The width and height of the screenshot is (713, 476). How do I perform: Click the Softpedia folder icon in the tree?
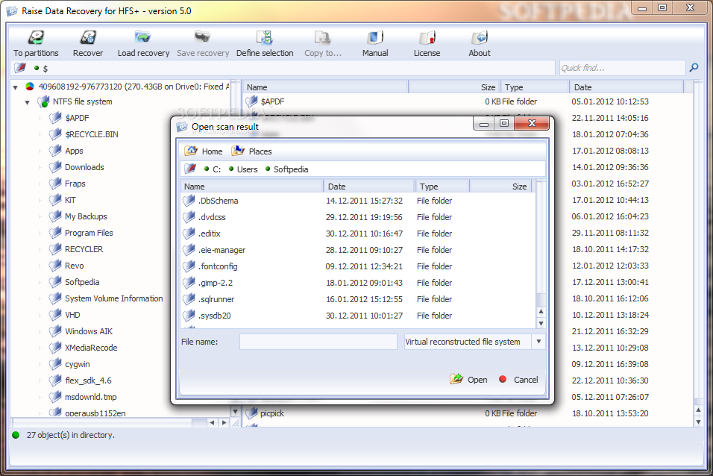tap(55, 282)
